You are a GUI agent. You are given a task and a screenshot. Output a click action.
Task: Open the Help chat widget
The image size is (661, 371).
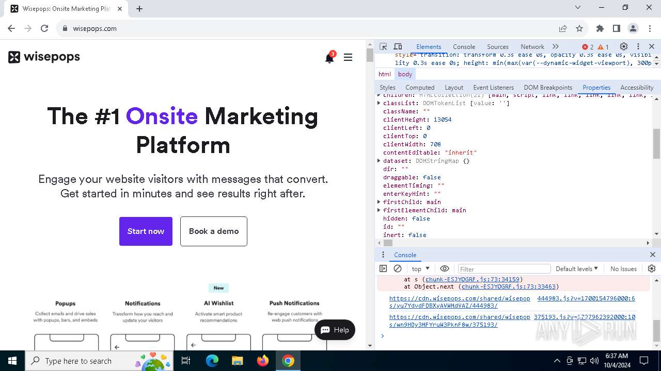[x=335, y=330]
